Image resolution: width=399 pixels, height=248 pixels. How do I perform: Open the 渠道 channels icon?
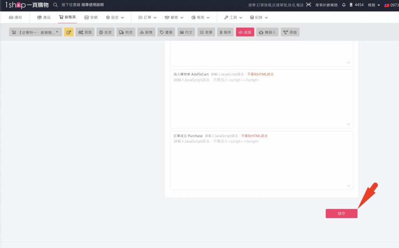point(290,32)
